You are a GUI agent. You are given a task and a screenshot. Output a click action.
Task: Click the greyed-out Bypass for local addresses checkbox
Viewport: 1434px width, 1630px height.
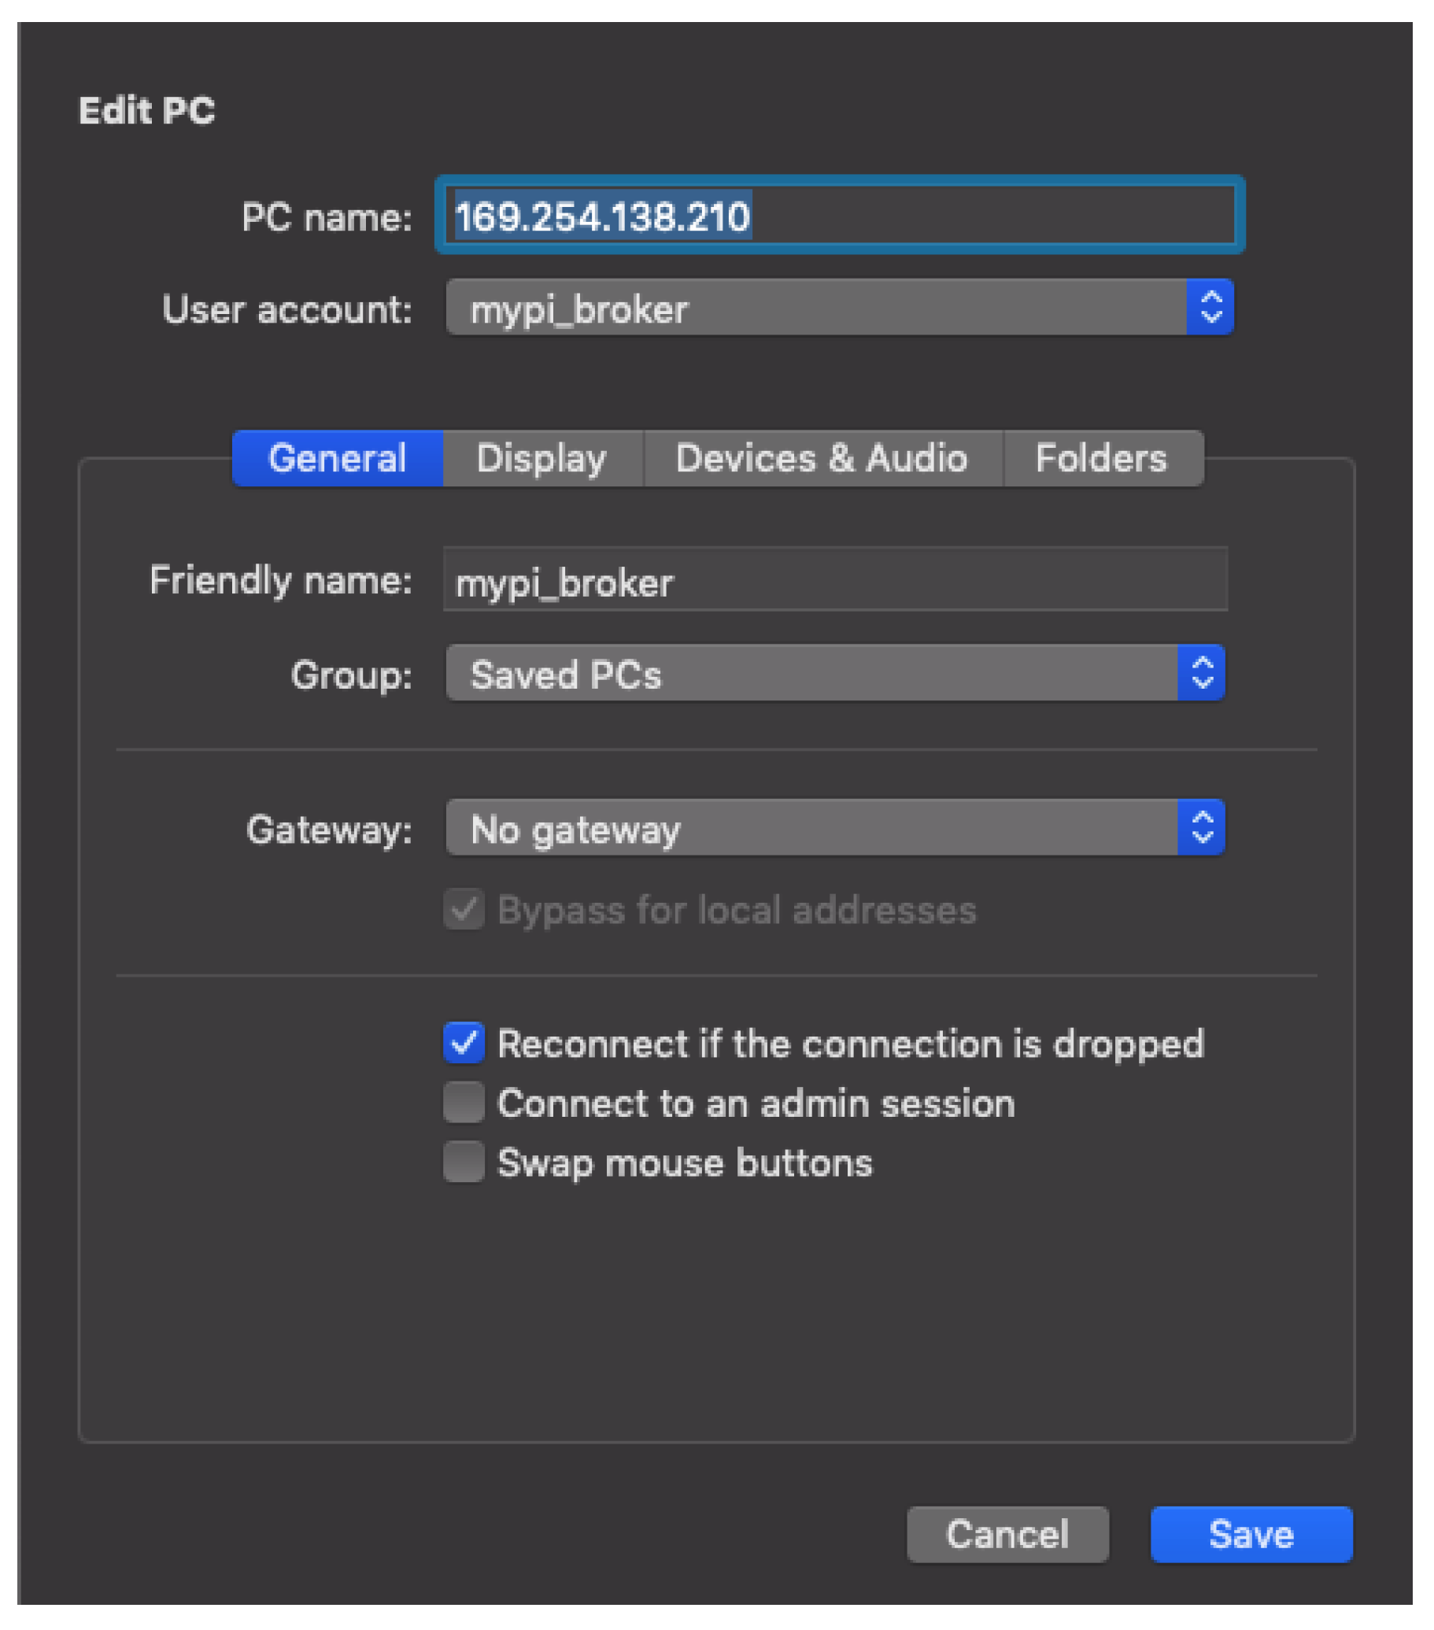464,909
